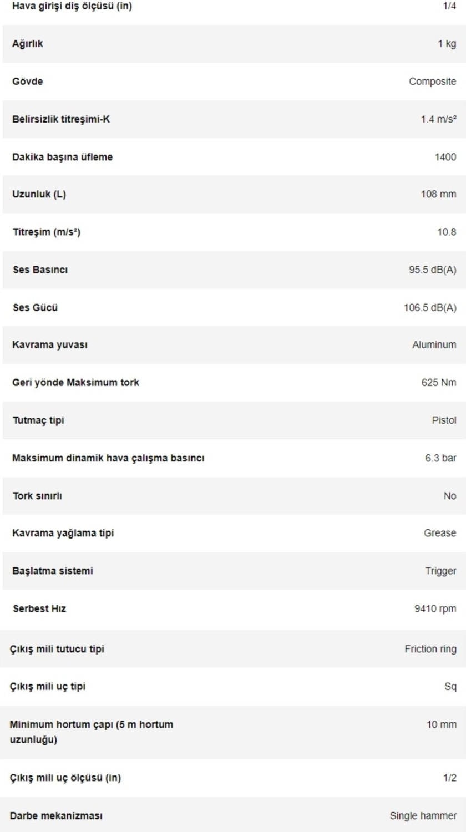This screenshot has width=466, height=832.
Task: Click the 'Hava girişi diş ölçüsü (in)' label
Action: 72,7
